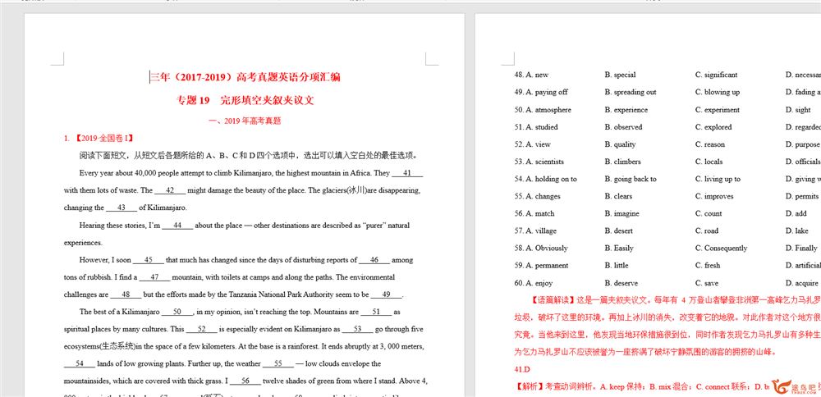Click option 'C. Consequently'
This screenshot has height=397, width=821.
(x=721, y=248)
